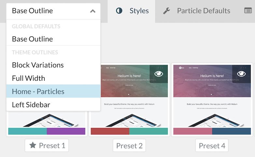255x157 pixels.
Task: Click the purple swatch under Preset 1
Action: pos(66,131)
